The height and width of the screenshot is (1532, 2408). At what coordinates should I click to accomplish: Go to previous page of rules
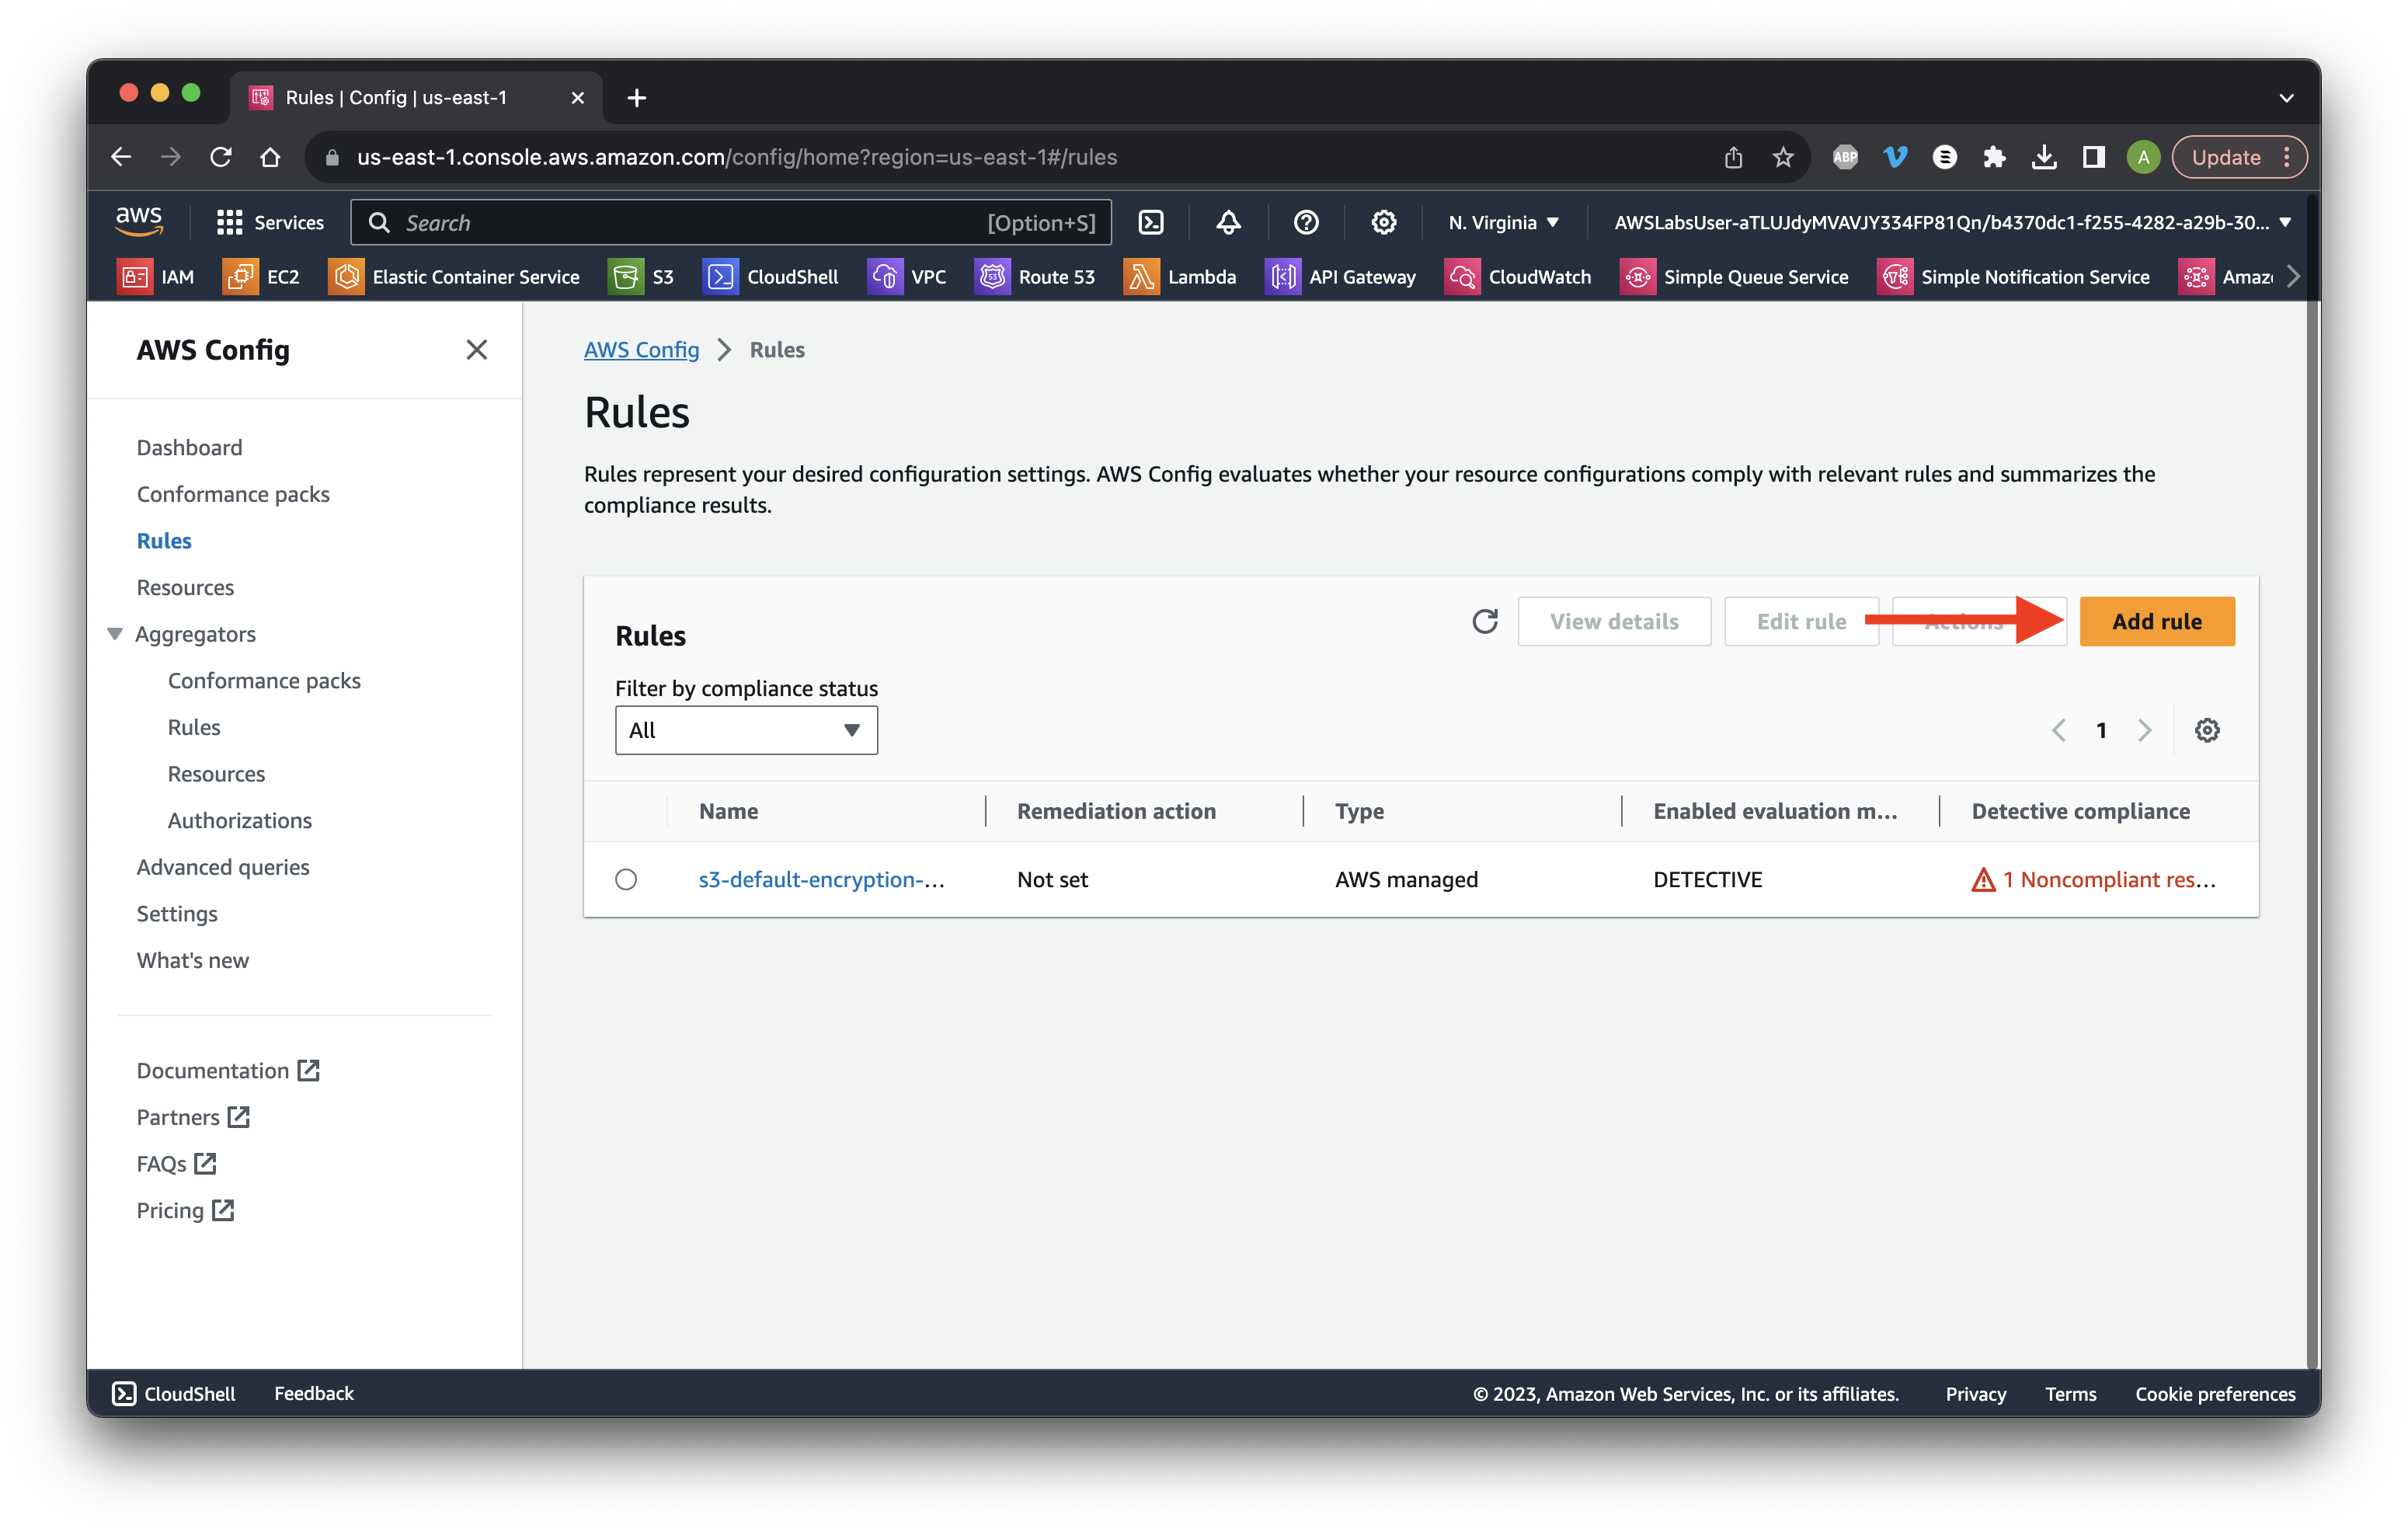point(2058,730)
